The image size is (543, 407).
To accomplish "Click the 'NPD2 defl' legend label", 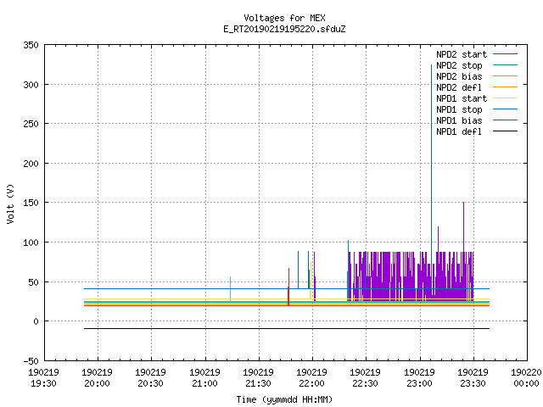I will coord(459,87).
